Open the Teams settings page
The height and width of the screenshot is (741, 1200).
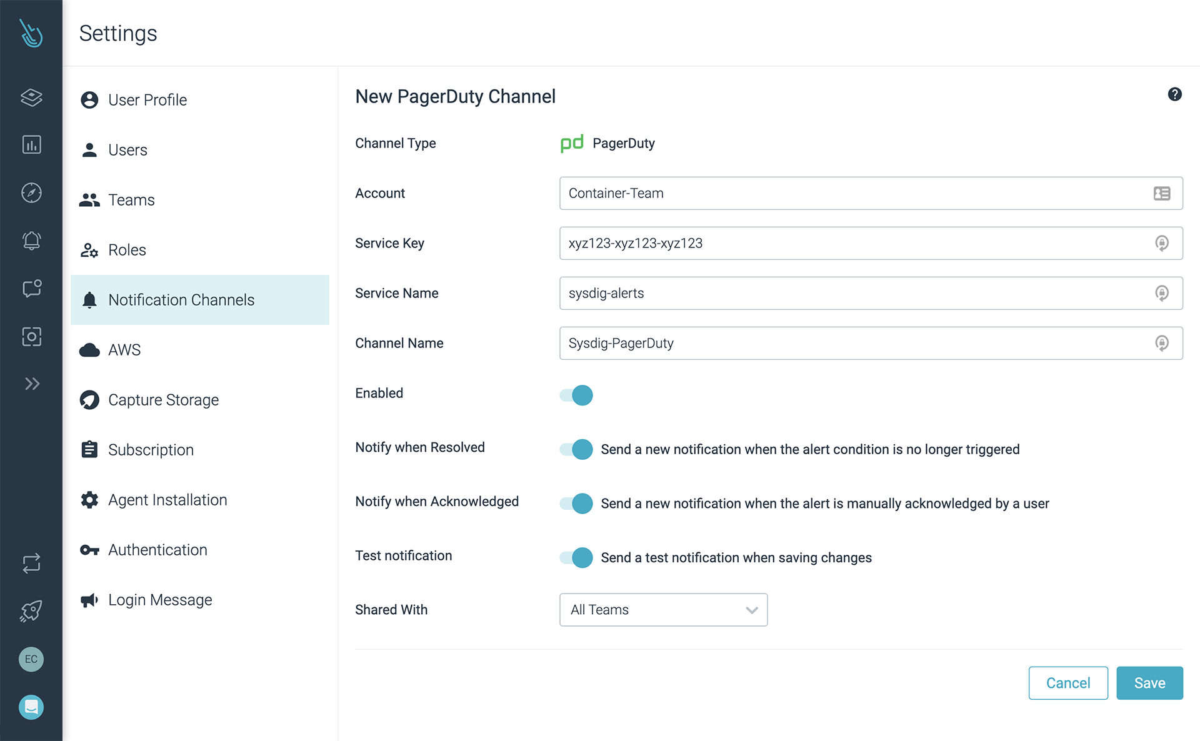200,200
